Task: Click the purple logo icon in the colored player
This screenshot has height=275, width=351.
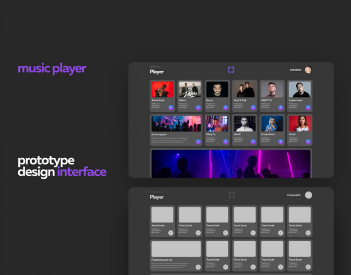Action: click(x=231, y=70)
